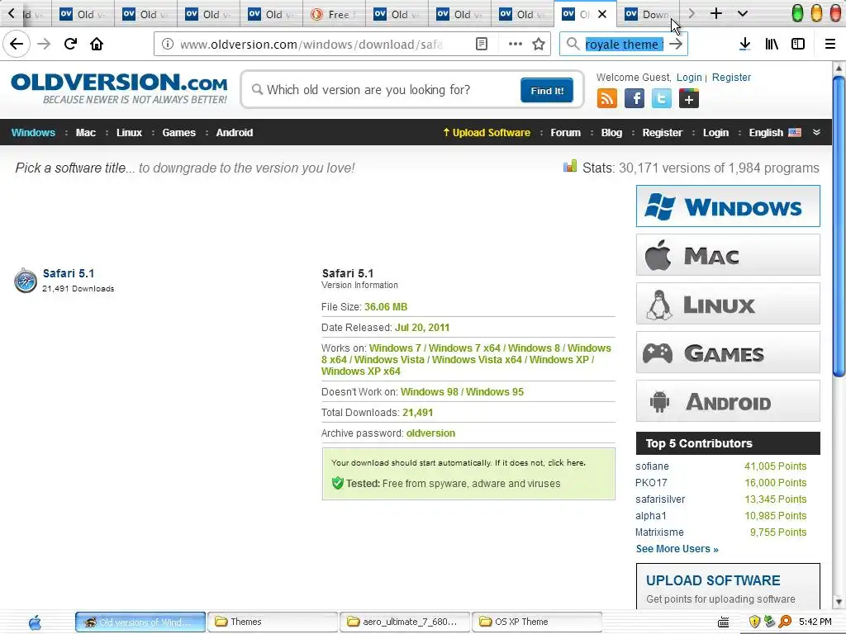Select Windows in the navigation bar
The height and width of the screenshot is (634, 846).
coord(33,133)
